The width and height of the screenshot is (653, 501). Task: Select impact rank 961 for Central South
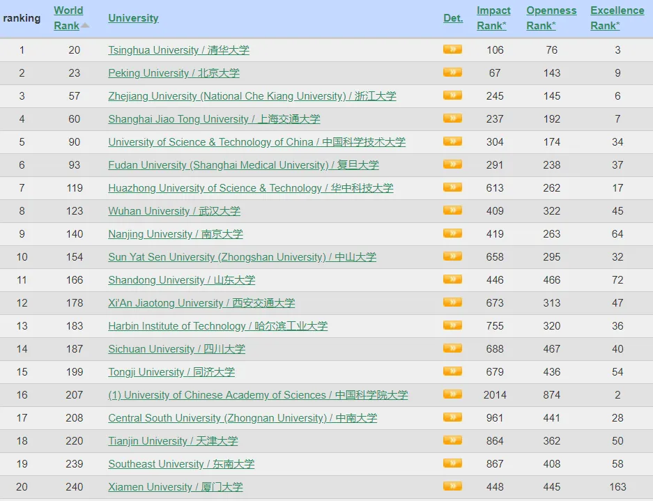495,418
